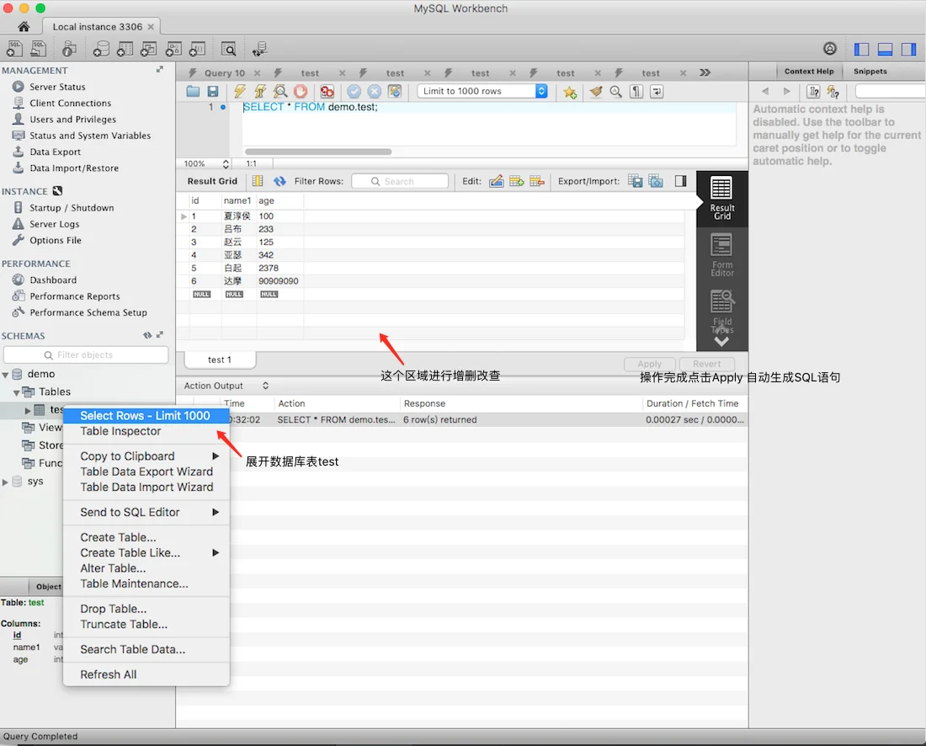926x746 pixels.
Task: Create a new function toolbar icon
Action: (x=197, y=49)
